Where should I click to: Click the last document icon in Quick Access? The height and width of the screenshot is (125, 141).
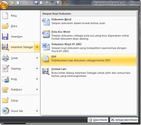[x=57, y=3]
